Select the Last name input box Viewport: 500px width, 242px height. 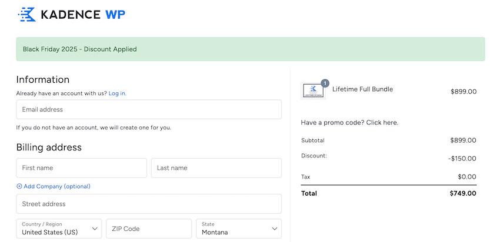216,168
